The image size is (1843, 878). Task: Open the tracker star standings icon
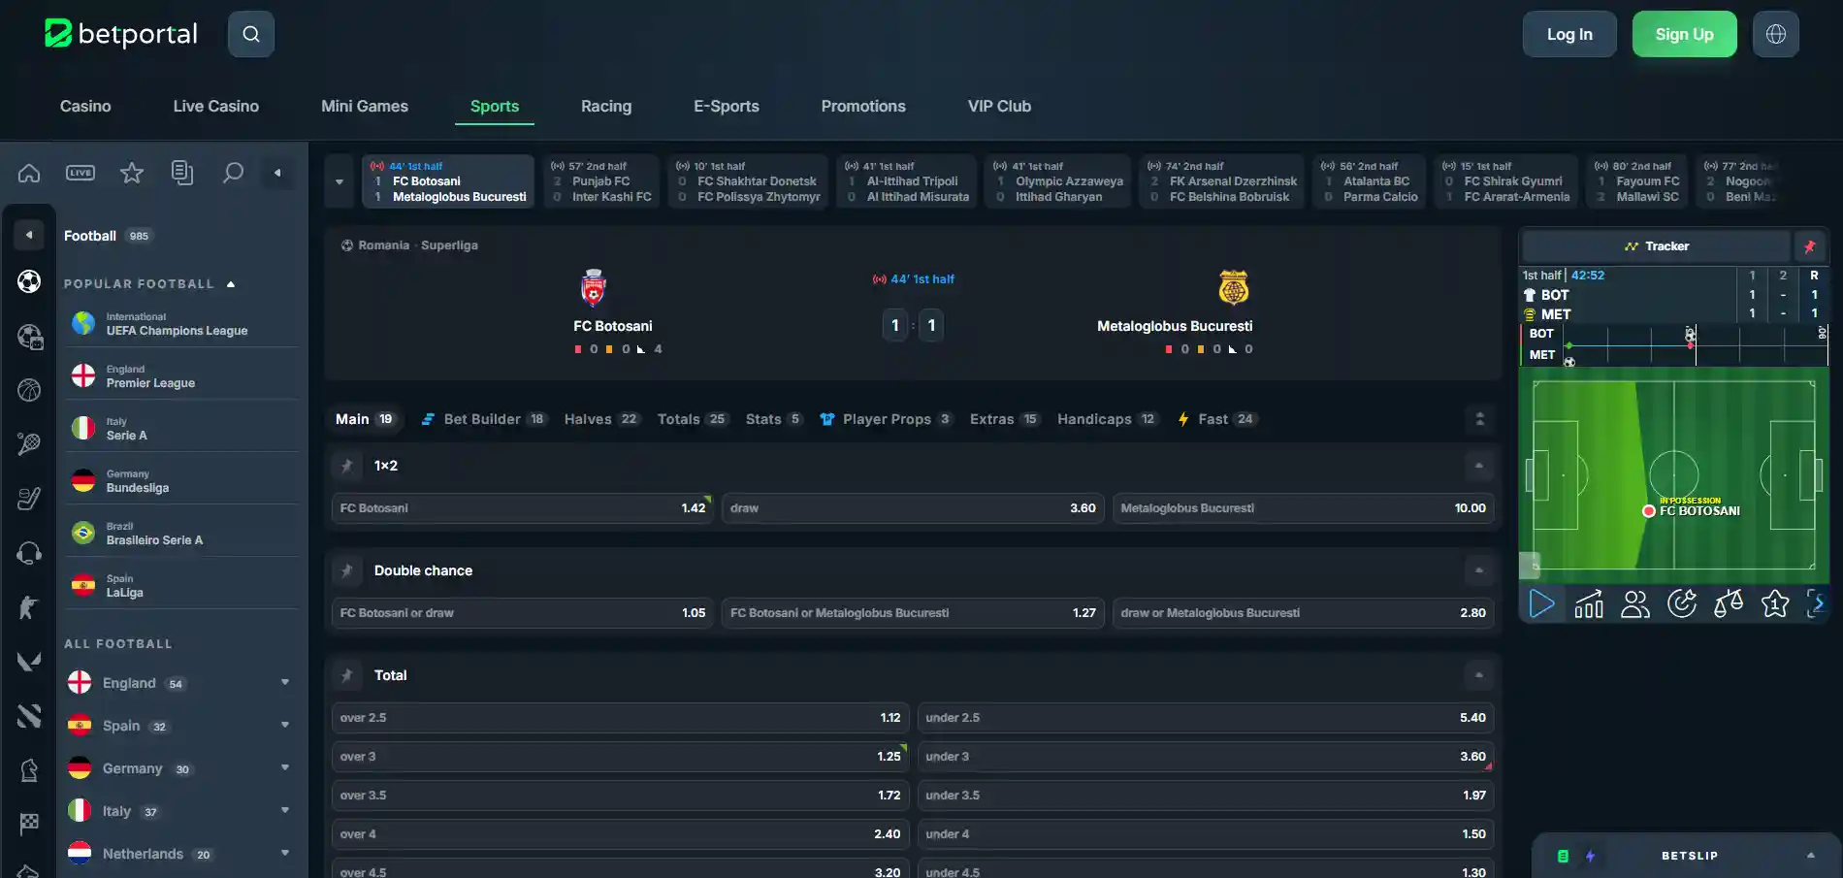point(1775,604)
